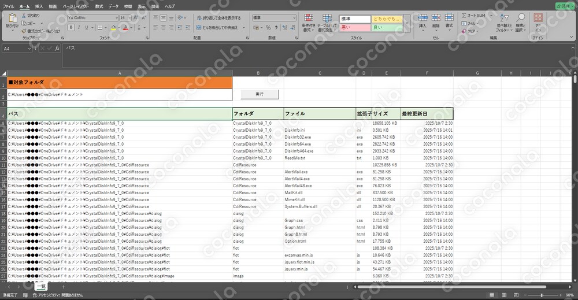The image size is (578, 300).
Task: Toggle Italic formatting
Action: 79,28
